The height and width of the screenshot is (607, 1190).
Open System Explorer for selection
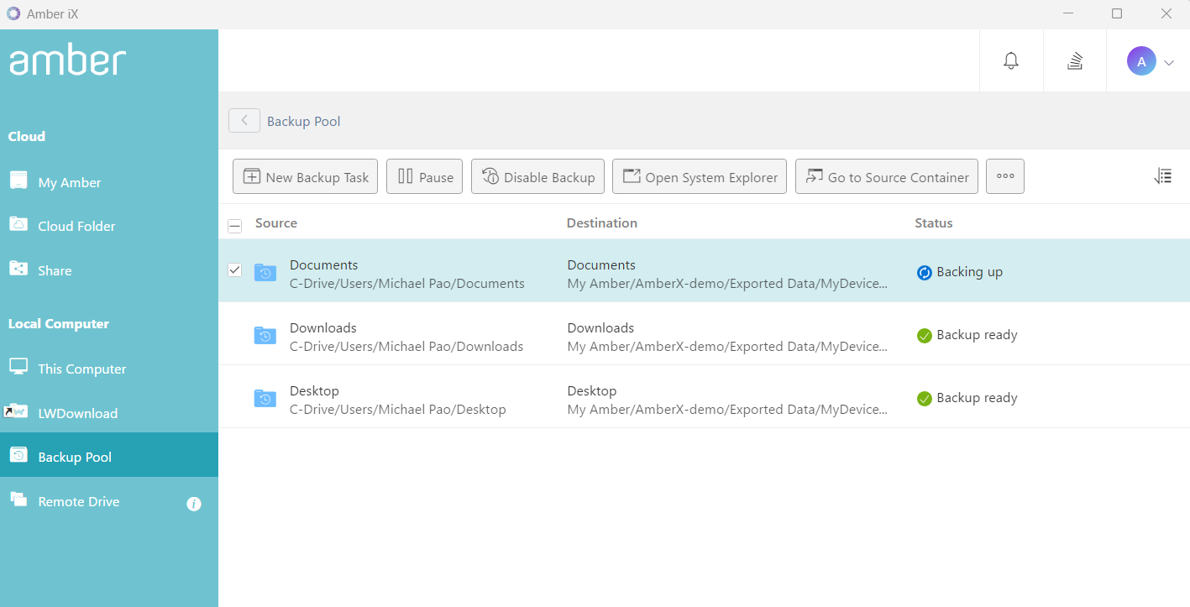click(700, 176)
